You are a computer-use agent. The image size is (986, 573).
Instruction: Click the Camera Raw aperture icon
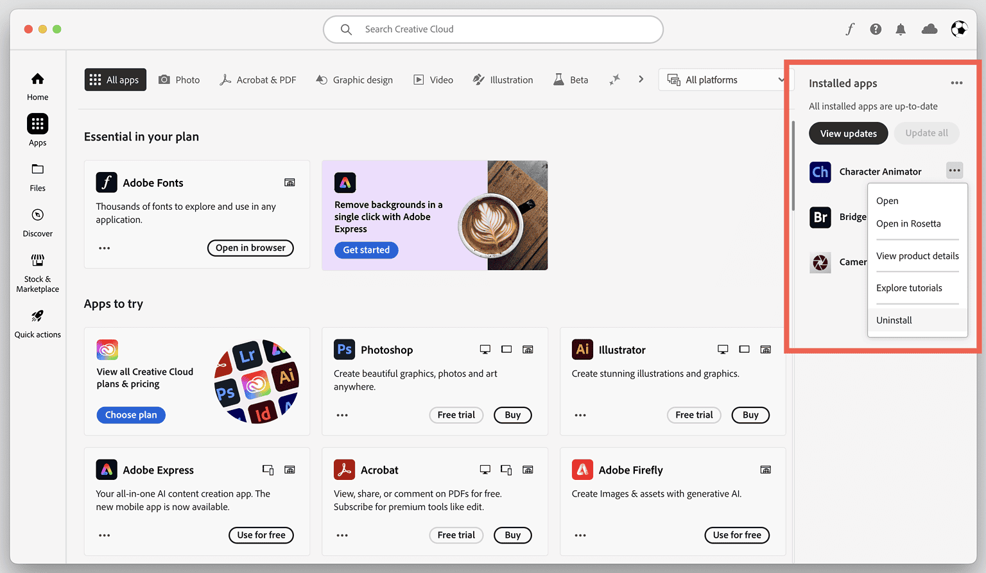820,262
